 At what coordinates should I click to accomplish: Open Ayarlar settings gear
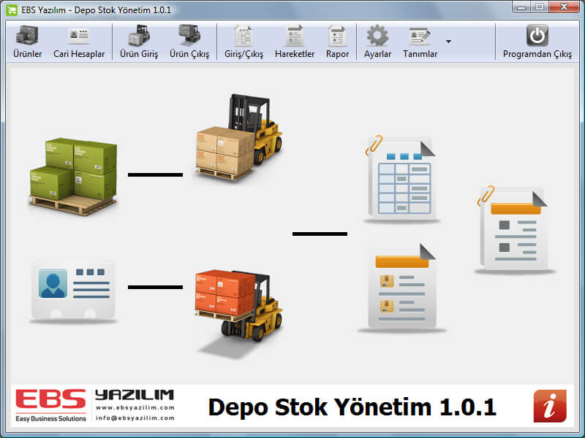pyautogui.click(x=377, y=42)
